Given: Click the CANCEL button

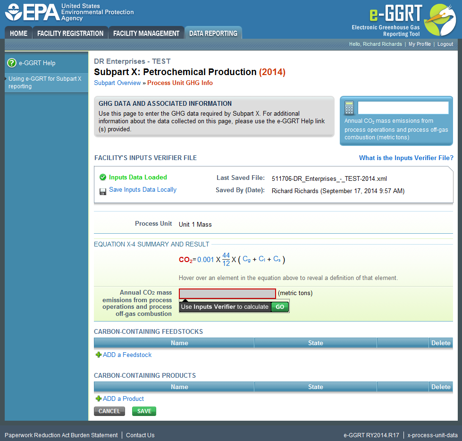Looking at the screenshot, I should (x=109, y=411).
